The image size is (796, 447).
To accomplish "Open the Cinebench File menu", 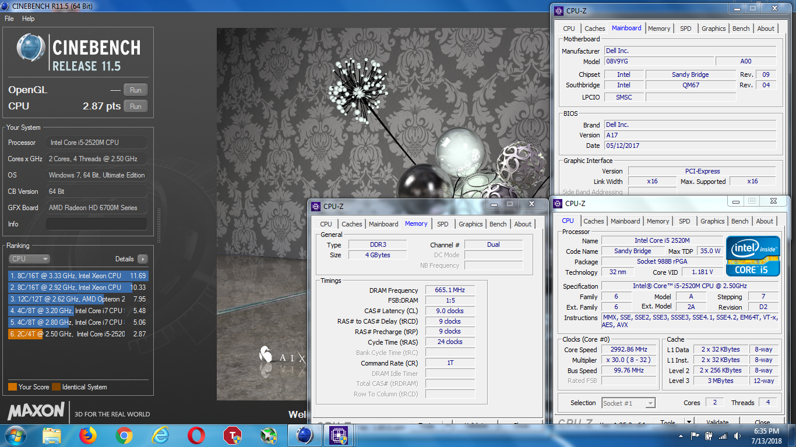I will pos(9,19).
